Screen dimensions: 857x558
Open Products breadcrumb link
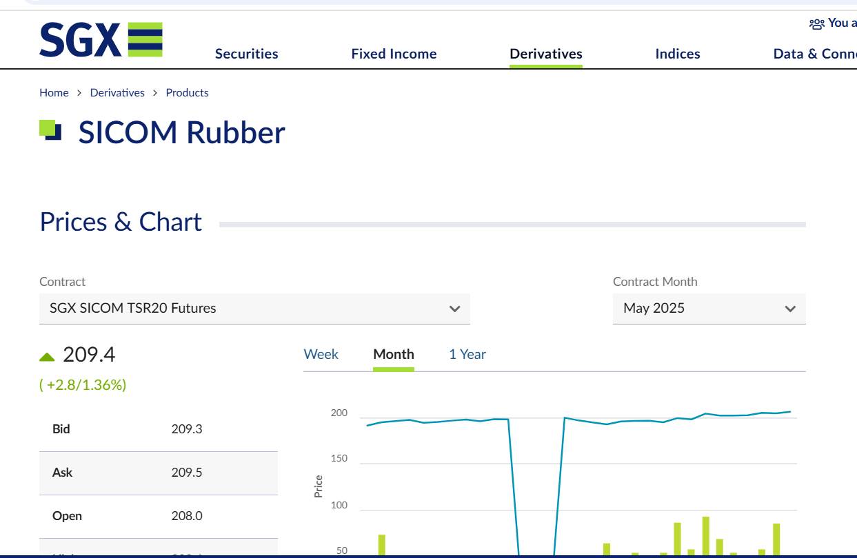pyautogui.click(x=187, y=93)
